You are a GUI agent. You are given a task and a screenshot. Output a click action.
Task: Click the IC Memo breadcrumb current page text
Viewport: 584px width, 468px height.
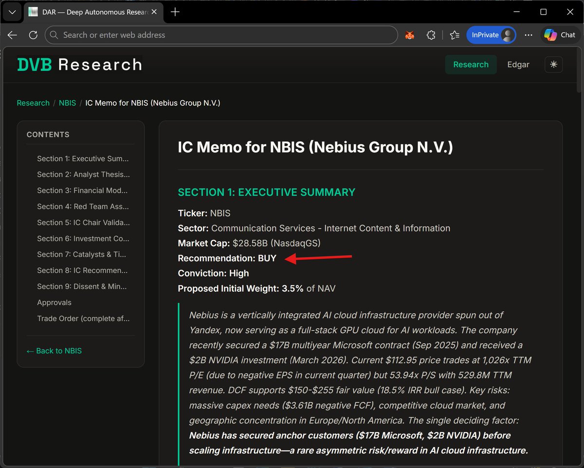click(153, 103)
